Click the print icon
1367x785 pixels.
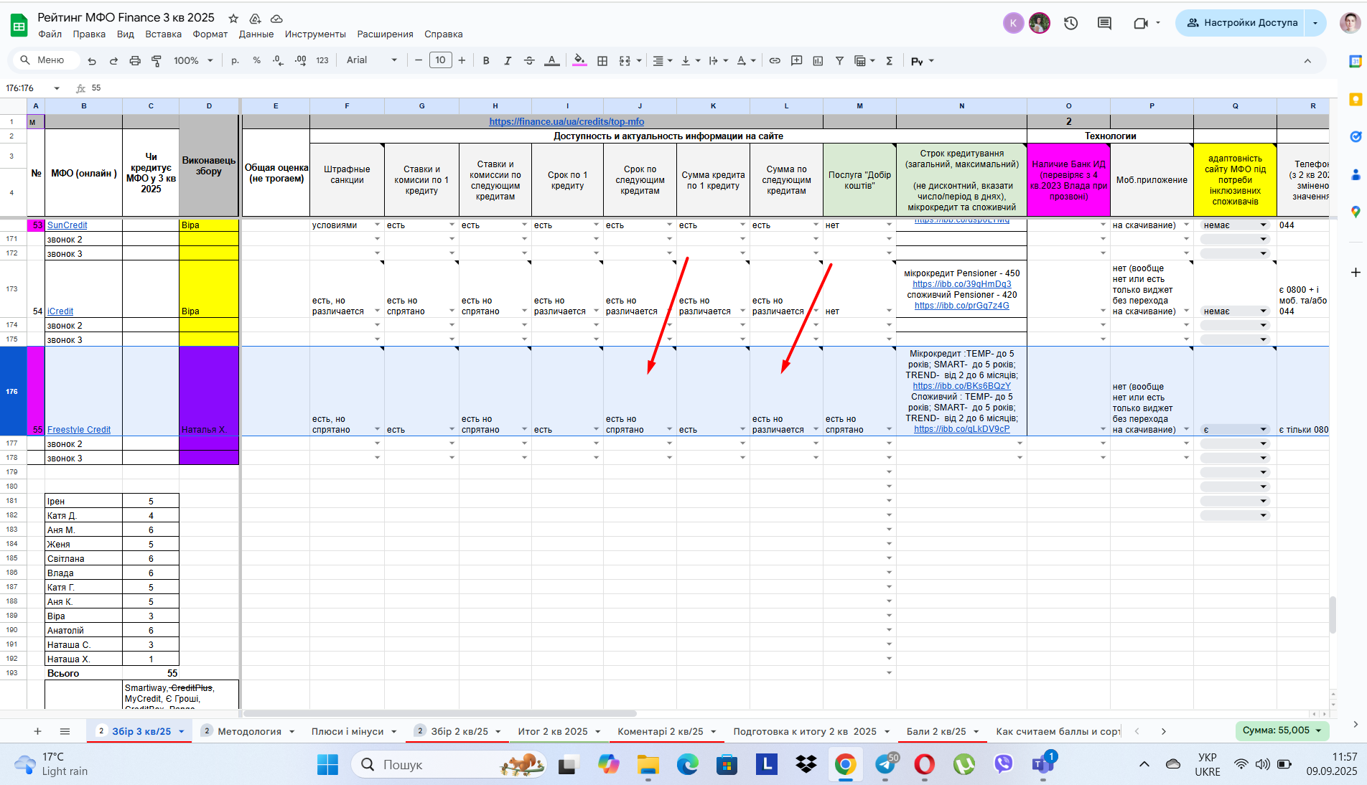(135, 61)
